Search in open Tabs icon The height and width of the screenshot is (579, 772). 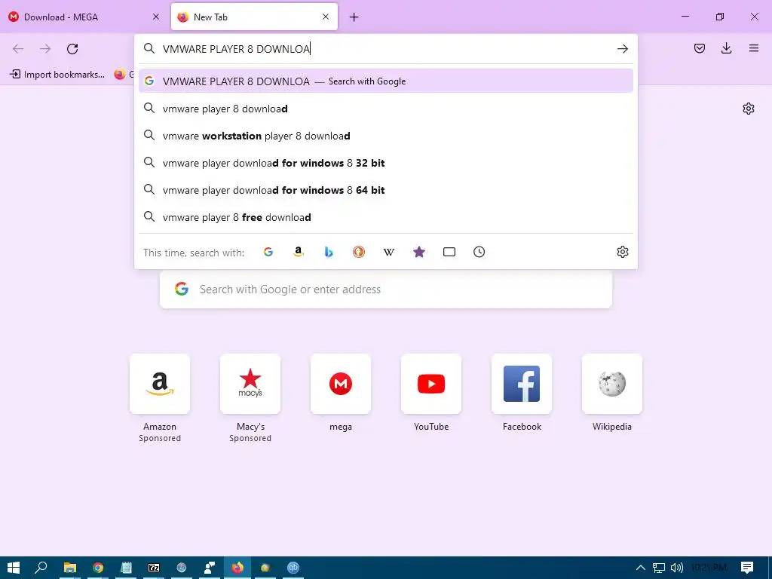449,252
